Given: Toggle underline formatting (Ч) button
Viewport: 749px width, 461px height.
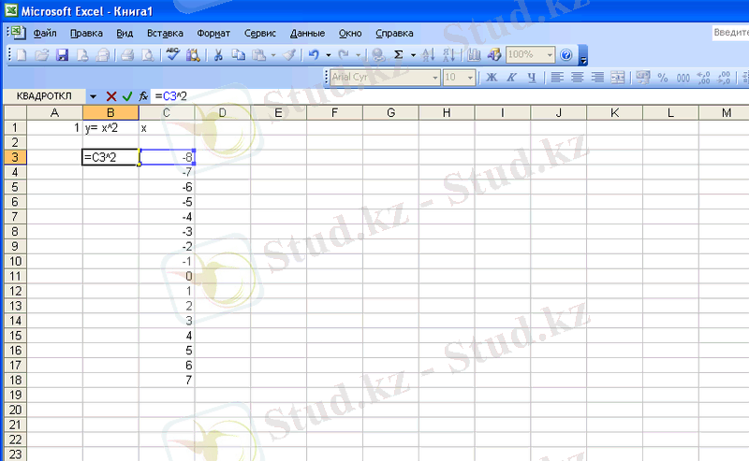Looking at the screenshot, I should point(532,78).
